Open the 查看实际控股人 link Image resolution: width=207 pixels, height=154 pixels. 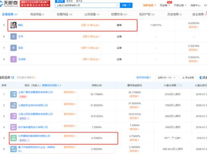52,85
